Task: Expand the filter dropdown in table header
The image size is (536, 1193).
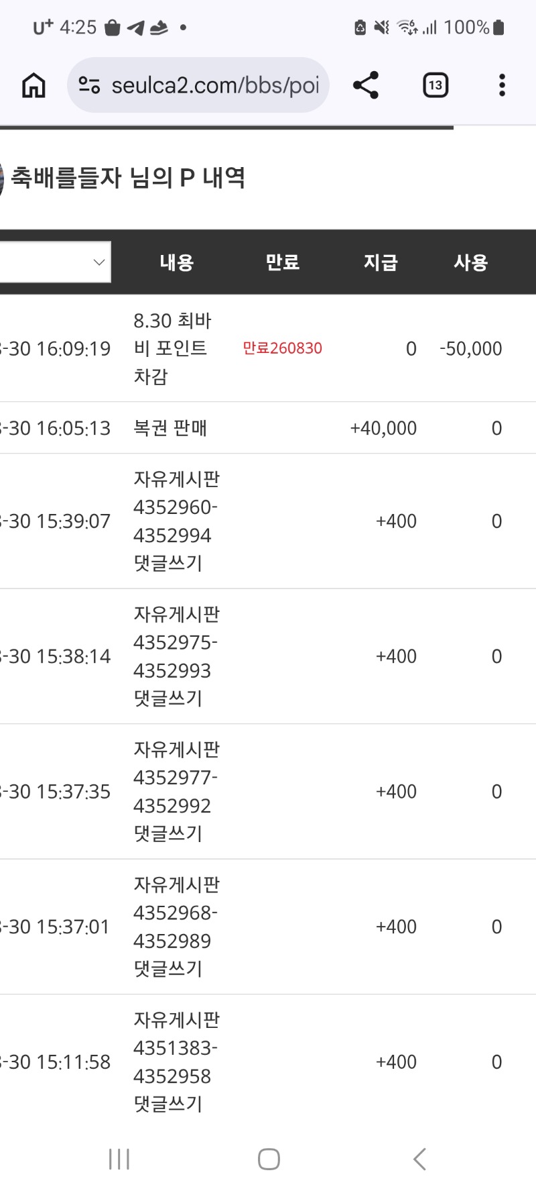Action: pyautogui.click(x=55, y=262)
